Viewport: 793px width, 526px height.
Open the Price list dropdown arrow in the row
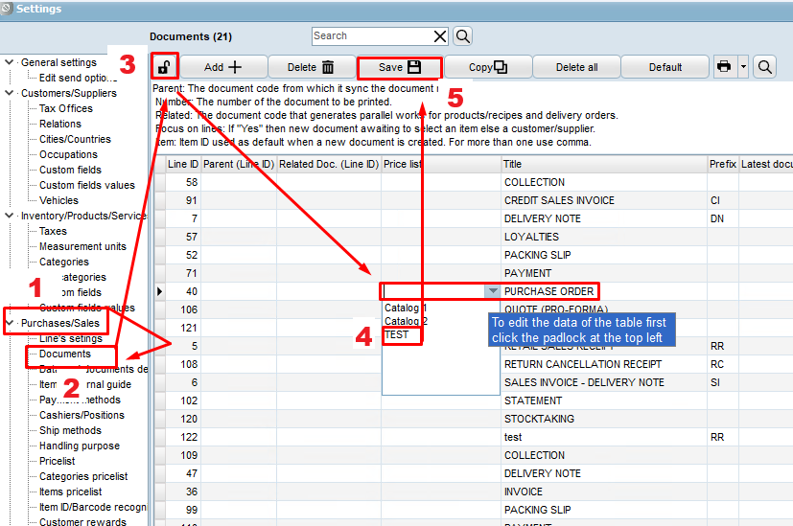(x=492, y=291)
